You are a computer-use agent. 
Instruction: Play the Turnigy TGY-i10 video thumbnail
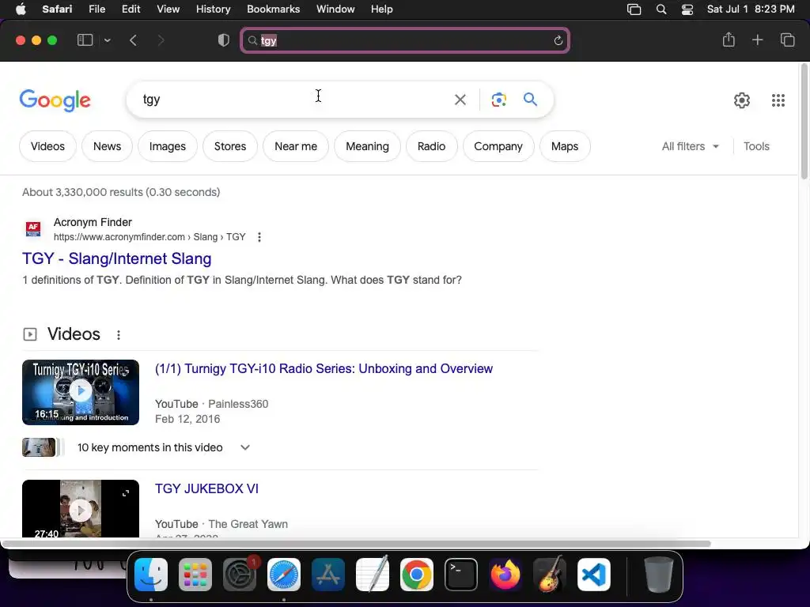81,392
